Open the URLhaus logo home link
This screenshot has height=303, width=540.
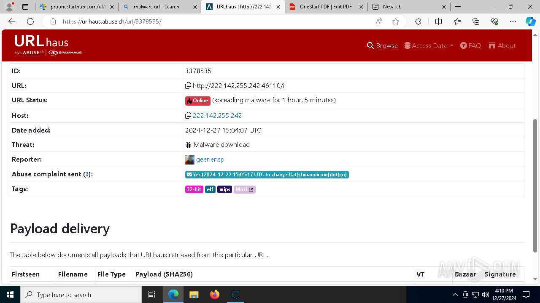tap(48, 45)
